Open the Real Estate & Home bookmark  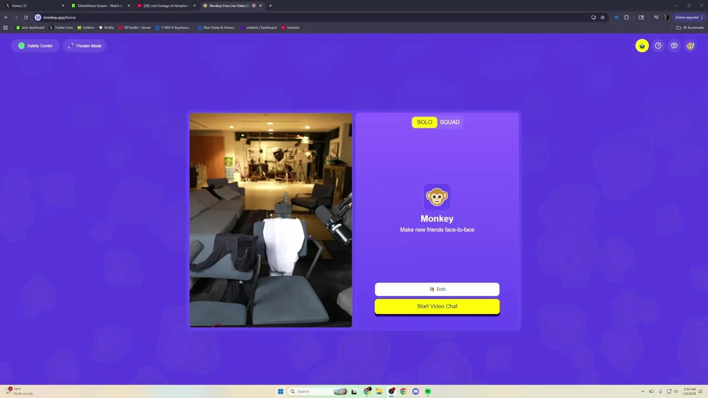click(216, 28)
